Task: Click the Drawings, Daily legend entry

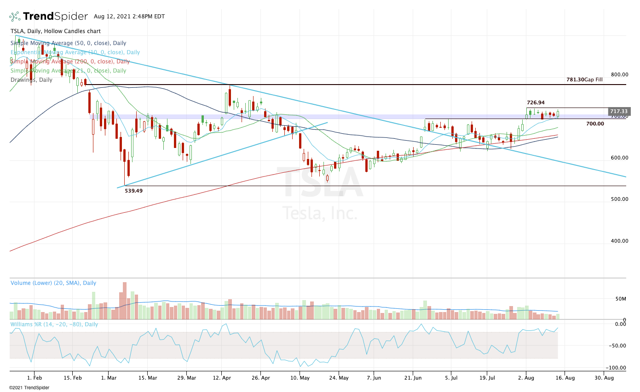Action: point(32,80)
